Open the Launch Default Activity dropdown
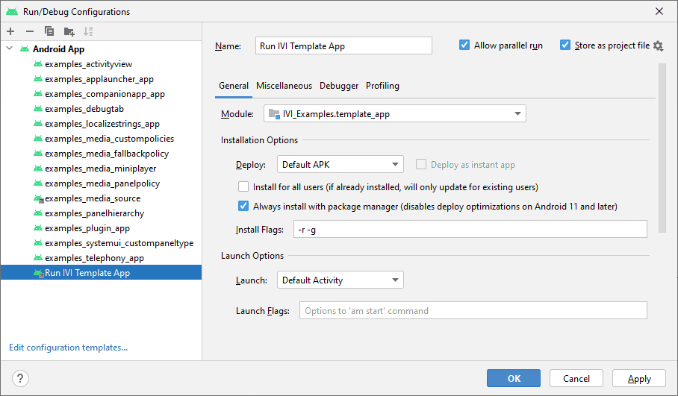Screen dimensions: 678x396 click(x=340, y=280)
